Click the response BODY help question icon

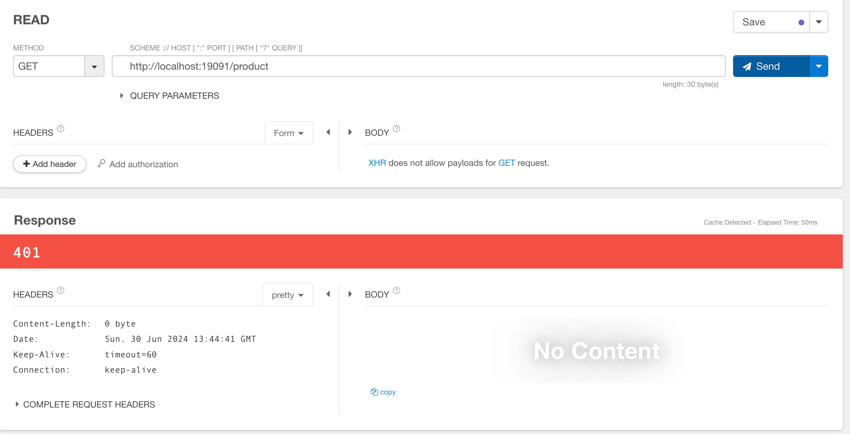tap(396, 291)
